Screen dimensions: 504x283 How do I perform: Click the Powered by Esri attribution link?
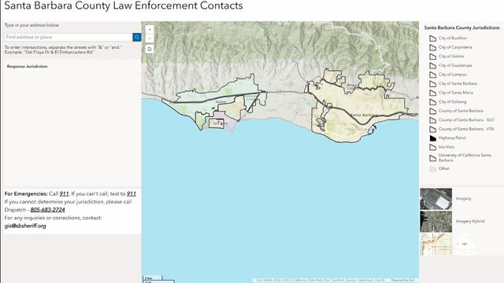[x=402, y=280]
